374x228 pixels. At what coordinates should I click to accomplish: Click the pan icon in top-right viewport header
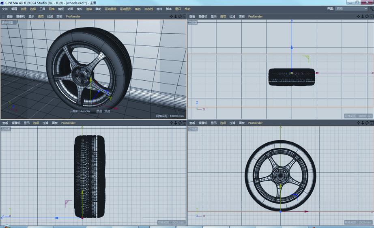[x=359, y=17]
